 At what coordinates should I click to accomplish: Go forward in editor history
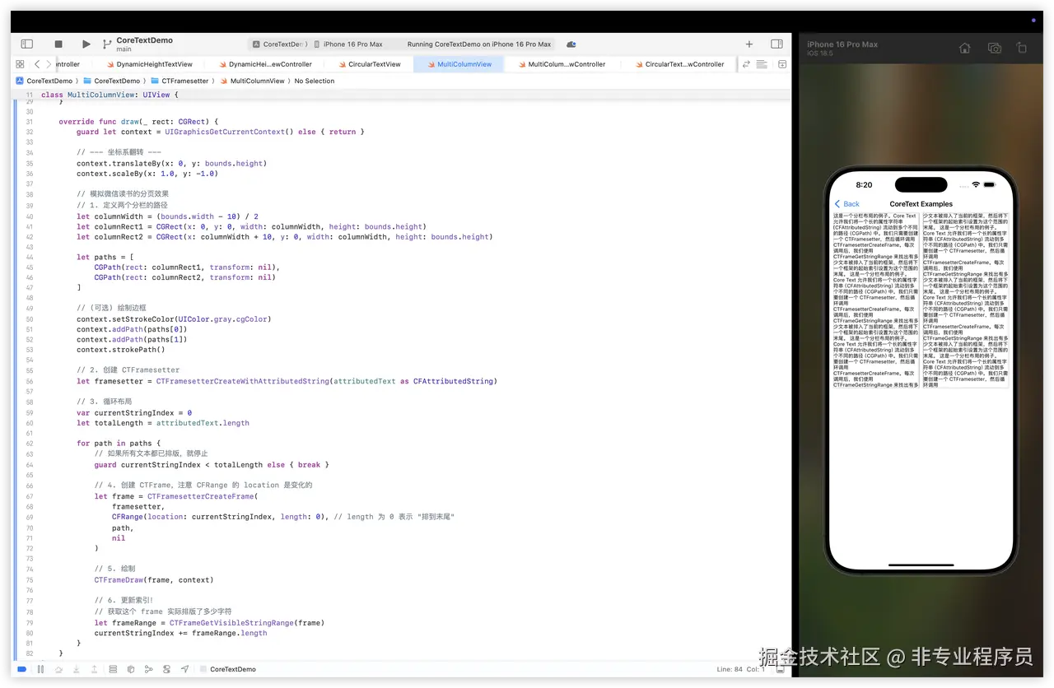[49, 64]
